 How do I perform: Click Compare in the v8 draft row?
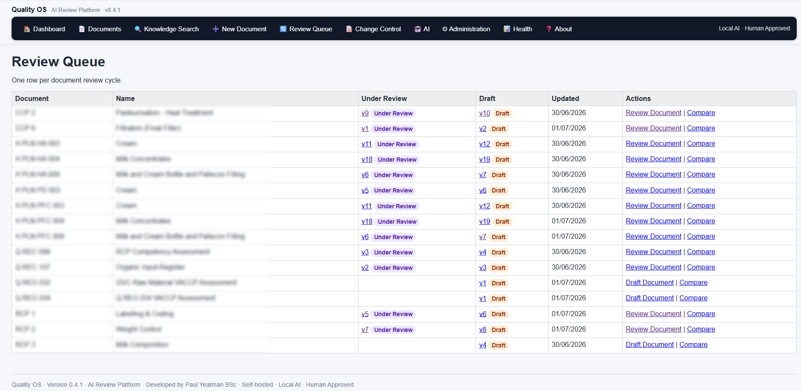point(701,329)
